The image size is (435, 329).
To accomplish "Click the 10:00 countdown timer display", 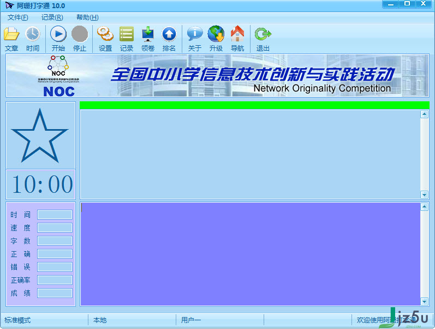I will [x=42, y=184].
